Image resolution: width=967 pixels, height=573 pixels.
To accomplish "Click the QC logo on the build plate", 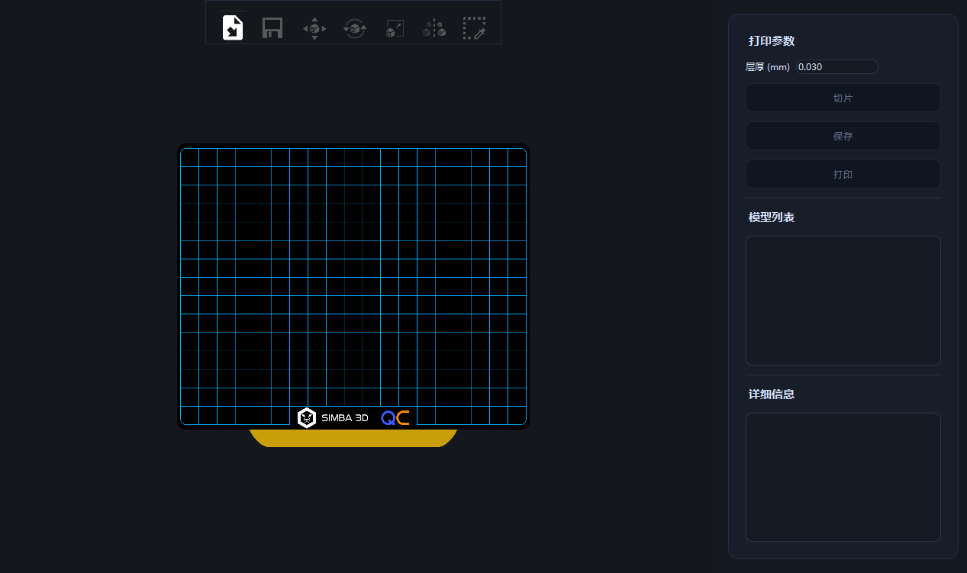I will coord(395,417).
